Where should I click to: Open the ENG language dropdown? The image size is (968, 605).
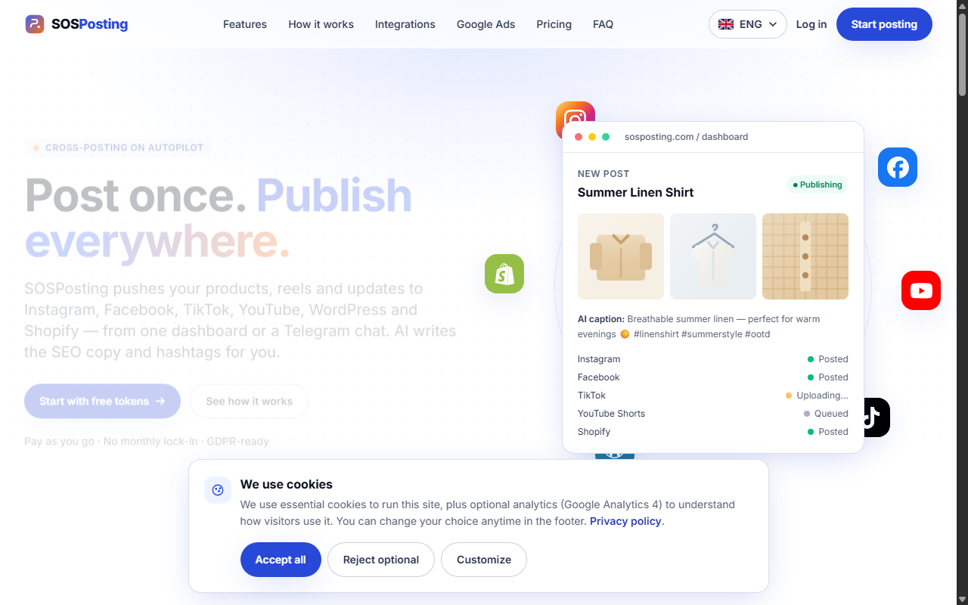747,24
